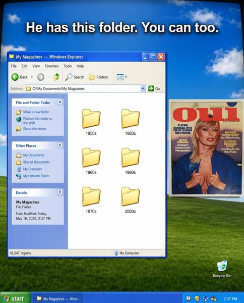Collapse the Details panel
The width and height of the screenshot is (244, 303).
[x=60, y=192]
